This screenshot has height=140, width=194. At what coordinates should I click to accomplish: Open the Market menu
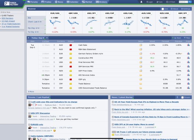[87, 2]
